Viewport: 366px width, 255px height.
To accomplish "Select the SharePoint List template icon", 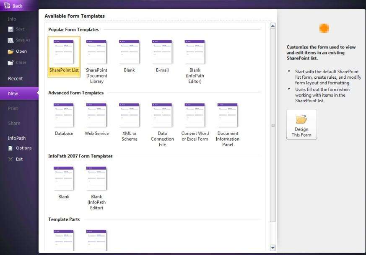I will pyautogui.click(x=64, y=52).
